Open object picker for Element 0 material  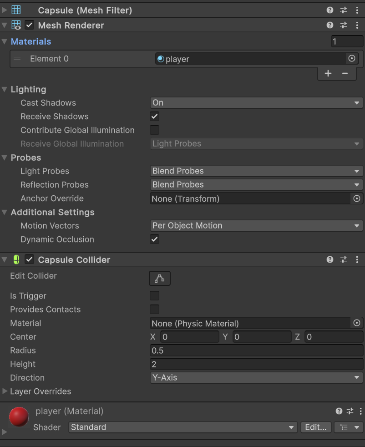[x=352, y=58]
